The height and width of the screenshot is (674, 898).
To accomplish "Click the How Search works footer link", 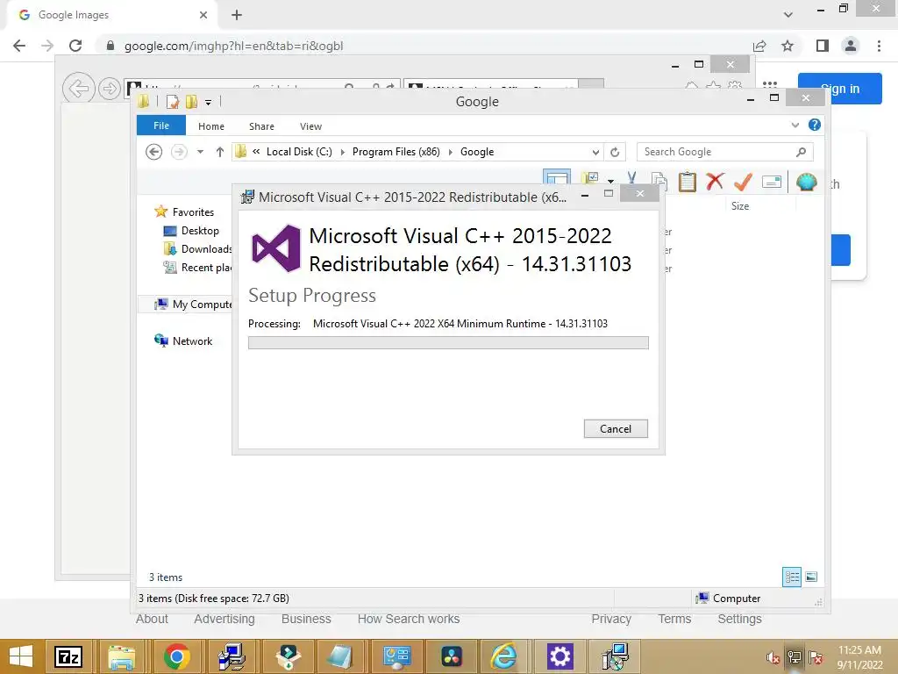I will pos(409,619).
